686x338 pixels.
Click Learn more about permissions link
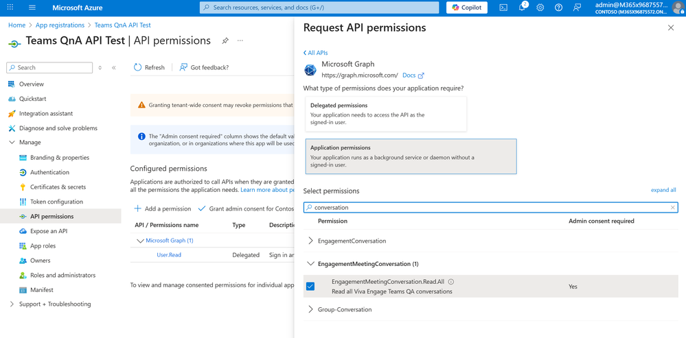[267, 190]
